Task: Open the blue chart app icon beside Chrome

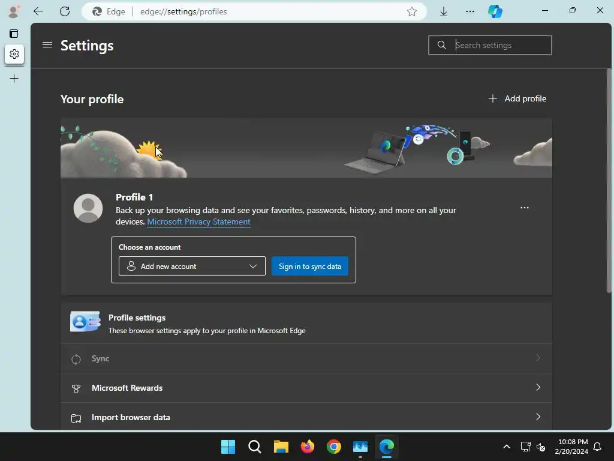Action: point(360,447)
